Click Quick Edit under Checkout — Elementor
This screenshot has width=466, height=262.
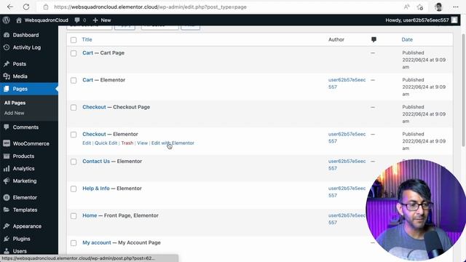106,143
